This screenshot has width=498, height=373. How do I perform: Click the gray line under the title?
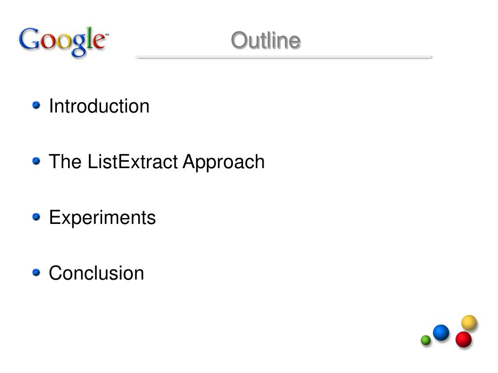click(x=284, y=57)
